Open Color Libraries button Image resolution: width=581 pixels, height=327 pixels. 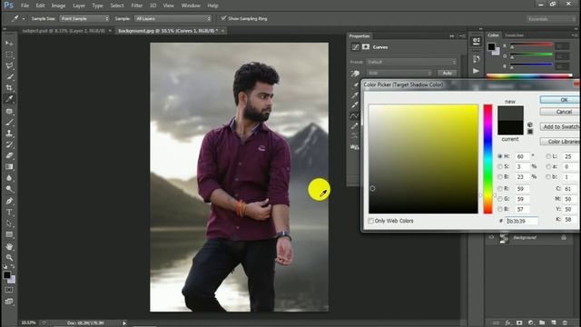(x=560, y=142)
